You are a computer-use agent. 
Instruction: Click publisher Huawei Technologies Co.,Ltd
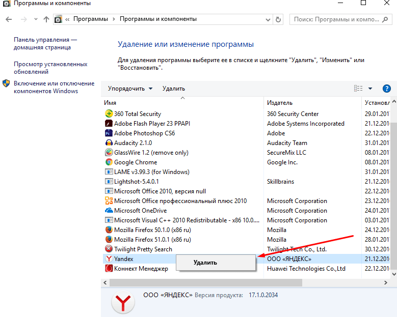pyautogui.click(x=306, y=269)
